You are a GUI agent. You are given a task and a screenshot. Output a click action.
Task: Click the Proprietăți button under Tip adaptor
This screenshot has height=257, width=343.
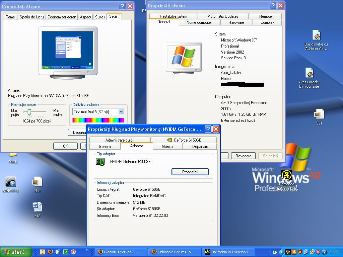point(190,172)
